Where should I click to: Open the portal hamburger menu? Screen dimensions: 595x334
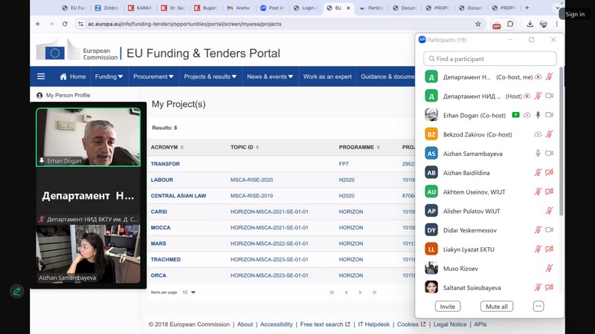[x=41, y=76]
